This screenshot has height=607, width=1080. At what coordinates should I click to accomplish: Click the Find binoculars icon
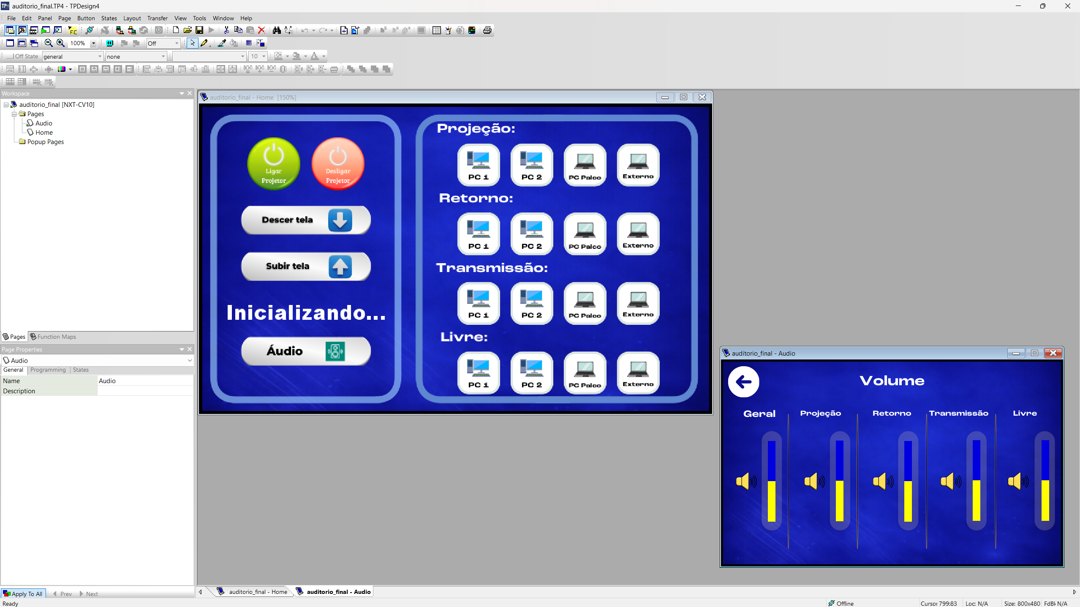(277, 30)
